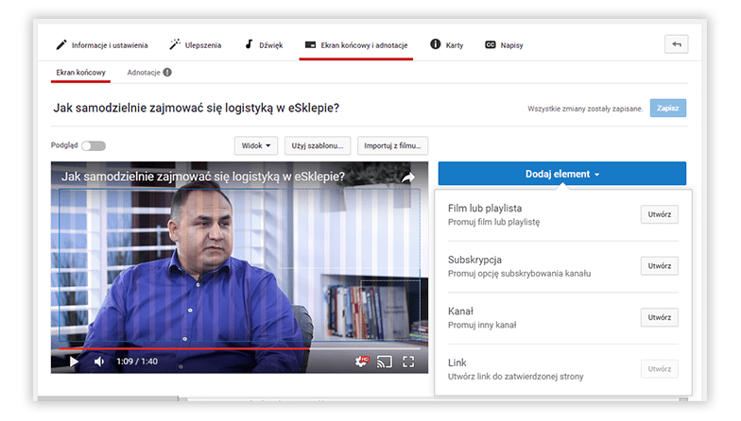Click the Zapisz save button
The height and width of the screenshot is (421, 741).
(x=667, y=108)
